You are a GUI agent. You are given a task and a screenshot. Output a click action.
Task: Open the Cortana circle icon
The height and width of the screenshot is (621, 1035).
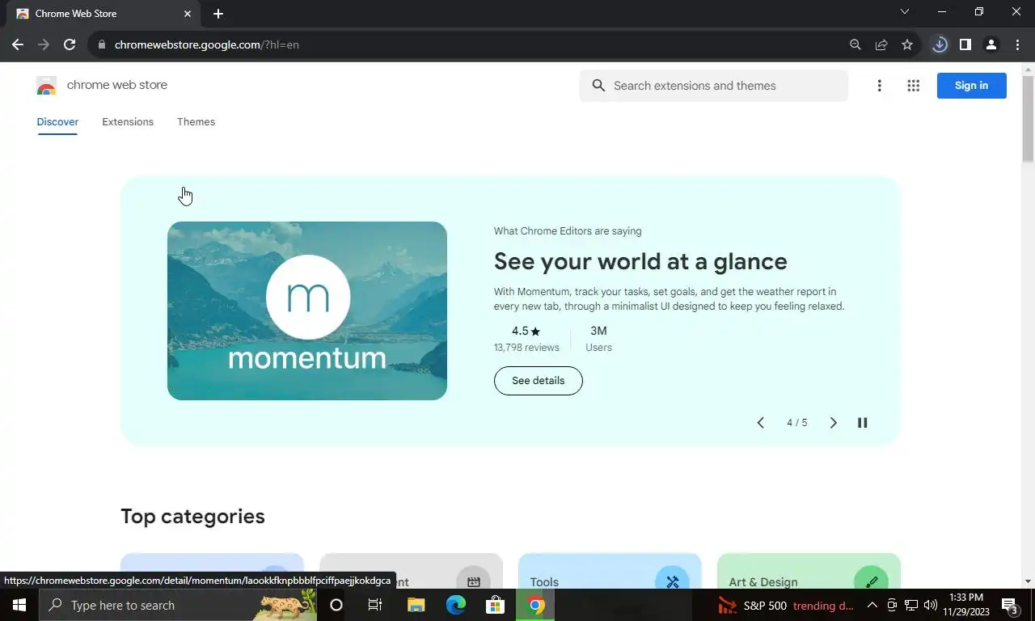tap(336, 605)
